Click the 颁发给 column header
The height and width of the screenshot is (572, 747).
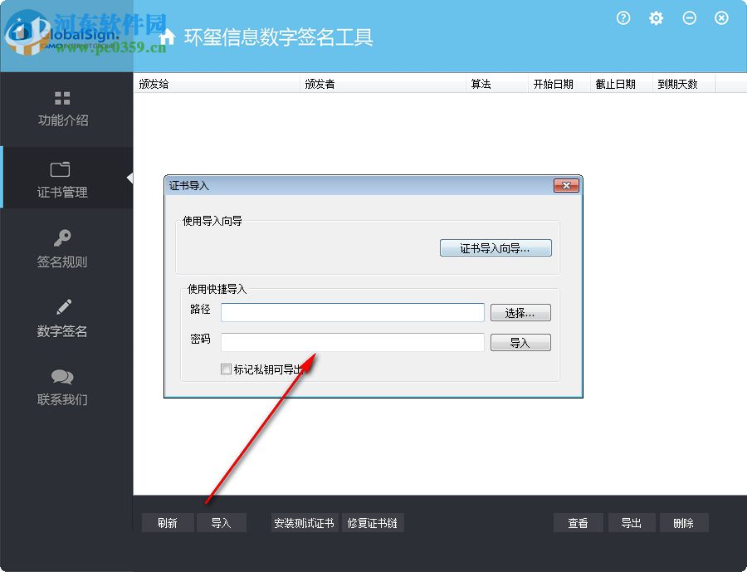coord(154,83)
